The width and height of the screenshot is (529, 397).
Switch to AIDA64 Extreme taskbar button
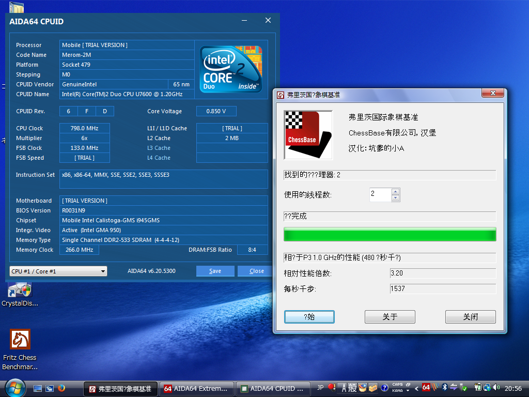[x=197, y=389]
